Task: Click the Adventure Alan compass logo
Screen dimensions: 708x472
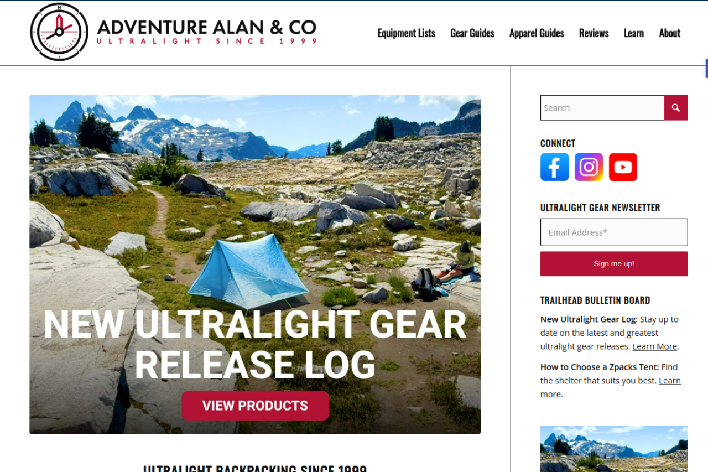Action: 59,32
